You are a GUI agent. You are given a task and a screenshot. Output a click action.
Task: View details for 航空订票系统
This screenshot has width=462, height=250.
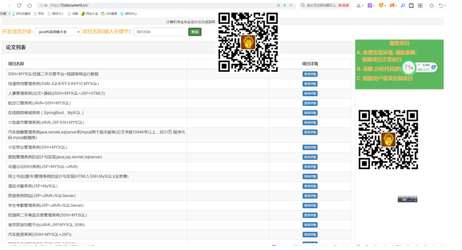tap(310, 103)
